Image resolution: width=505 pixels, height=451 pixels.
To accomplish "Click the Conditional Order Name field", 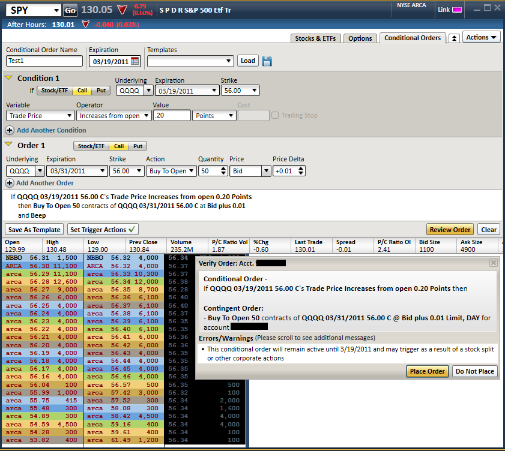I will tap(44, 61).
